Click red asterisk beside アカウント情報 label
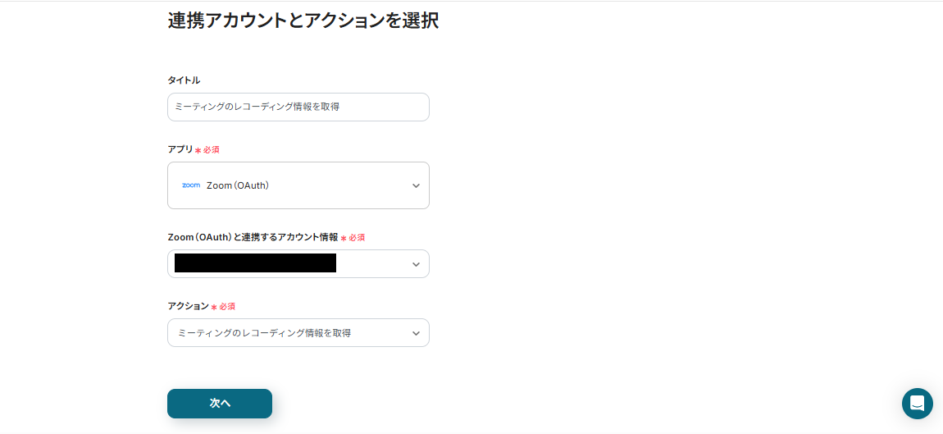 tap(344, 238)
